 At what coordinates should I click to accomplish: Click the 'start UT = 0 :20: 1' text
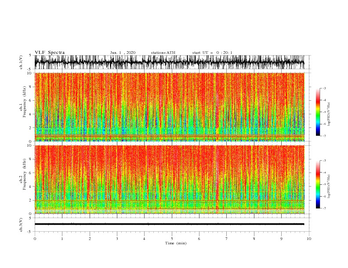click(212, 53)
